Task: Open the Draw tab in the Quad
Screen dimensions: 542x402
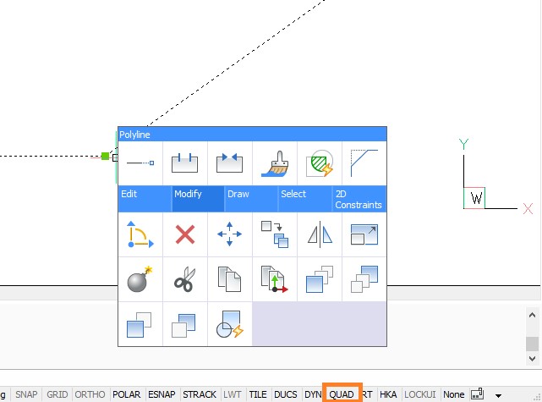Action: click(251, 199)
